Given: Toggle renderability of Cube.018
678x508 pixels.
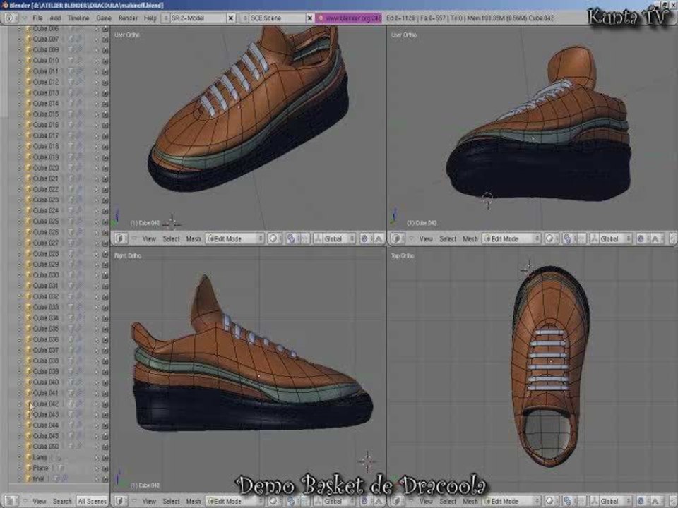Looking at the screenshot, I should click(105, 147).
